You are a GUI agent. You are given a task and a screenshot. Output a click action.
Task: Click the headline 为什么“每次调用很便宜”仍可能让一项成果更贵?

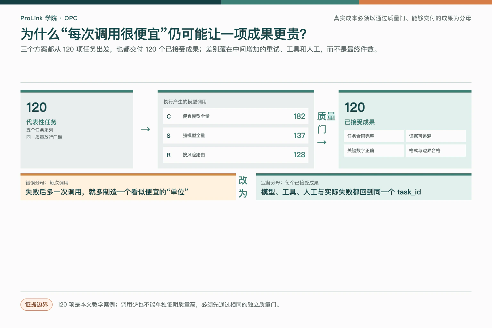pyautogui.click(x=164, y=34)
